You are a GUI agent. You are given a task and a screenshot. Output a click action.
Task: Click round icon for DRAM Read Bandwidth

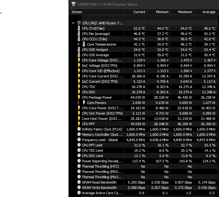click(79, 182)
